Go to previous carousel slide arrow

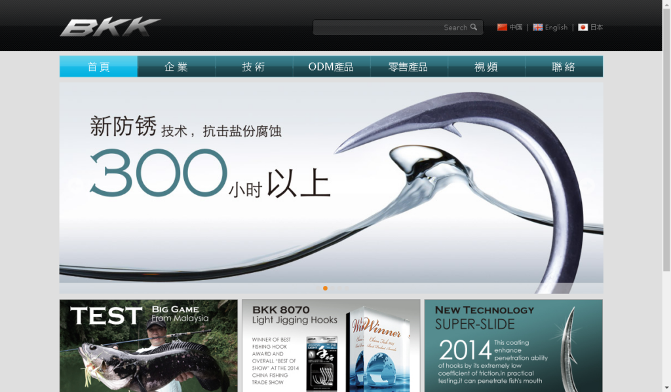74,185
